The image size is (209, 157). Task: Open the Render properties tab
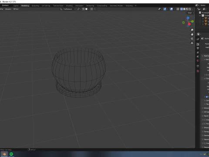[x=198, y=44]
